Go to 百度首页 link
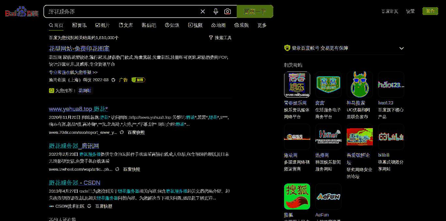 click(390, 11)
